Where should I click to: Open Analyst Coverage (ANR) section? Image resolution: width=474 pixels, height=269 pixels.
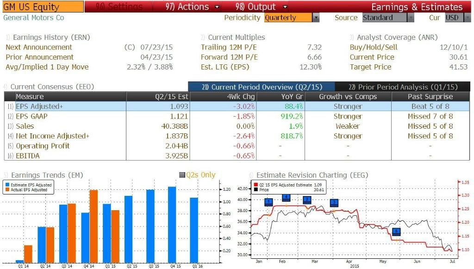393,38
